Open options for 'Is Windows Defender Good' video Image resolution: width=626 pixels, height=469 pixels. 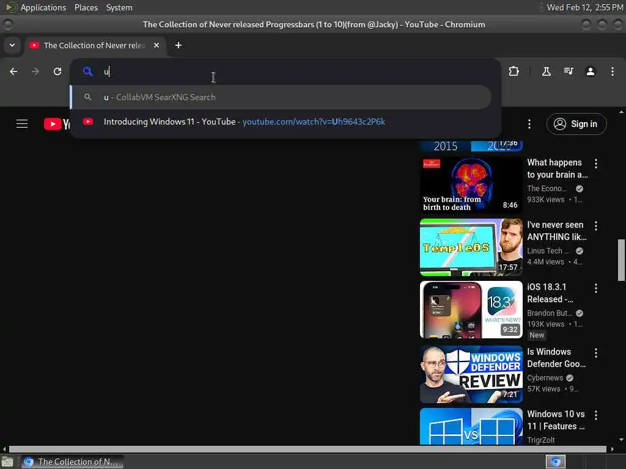click(596, 353)
